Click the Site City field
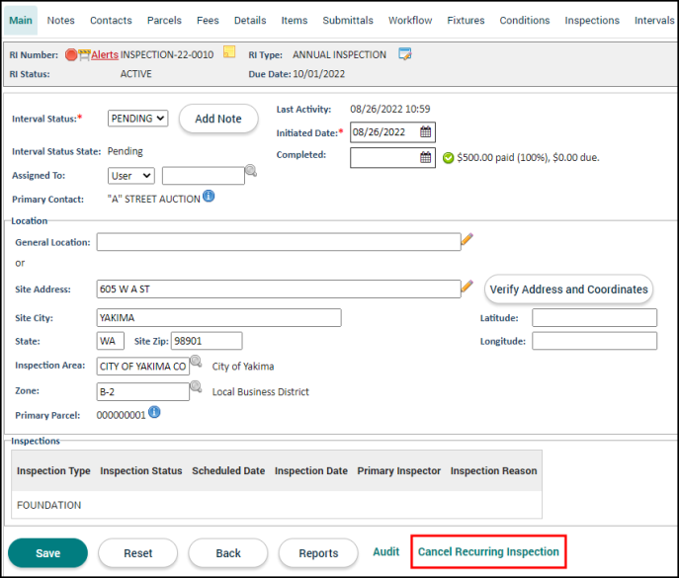This screenshot has height=578, width=679. (x=218, y=318)
